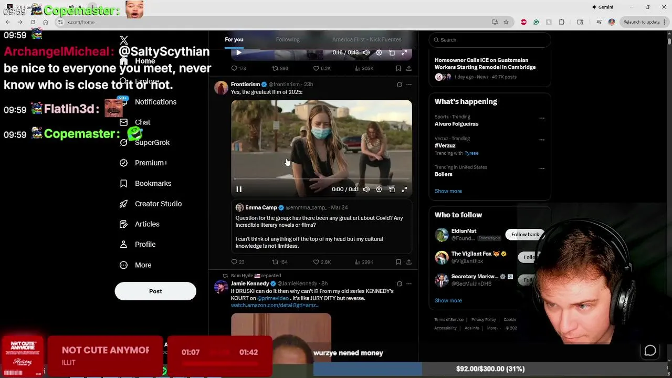Click the Frontierism video progress bar
This screenshot has height=378, width=672.
pos(321,179)
